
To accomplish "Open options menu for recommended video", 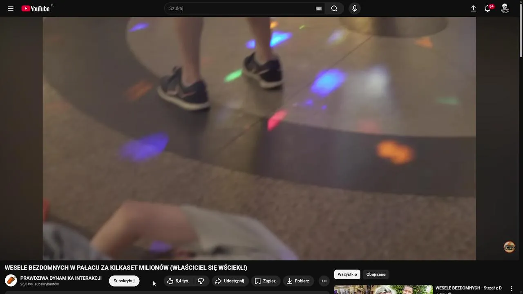I will coord(512,289).
